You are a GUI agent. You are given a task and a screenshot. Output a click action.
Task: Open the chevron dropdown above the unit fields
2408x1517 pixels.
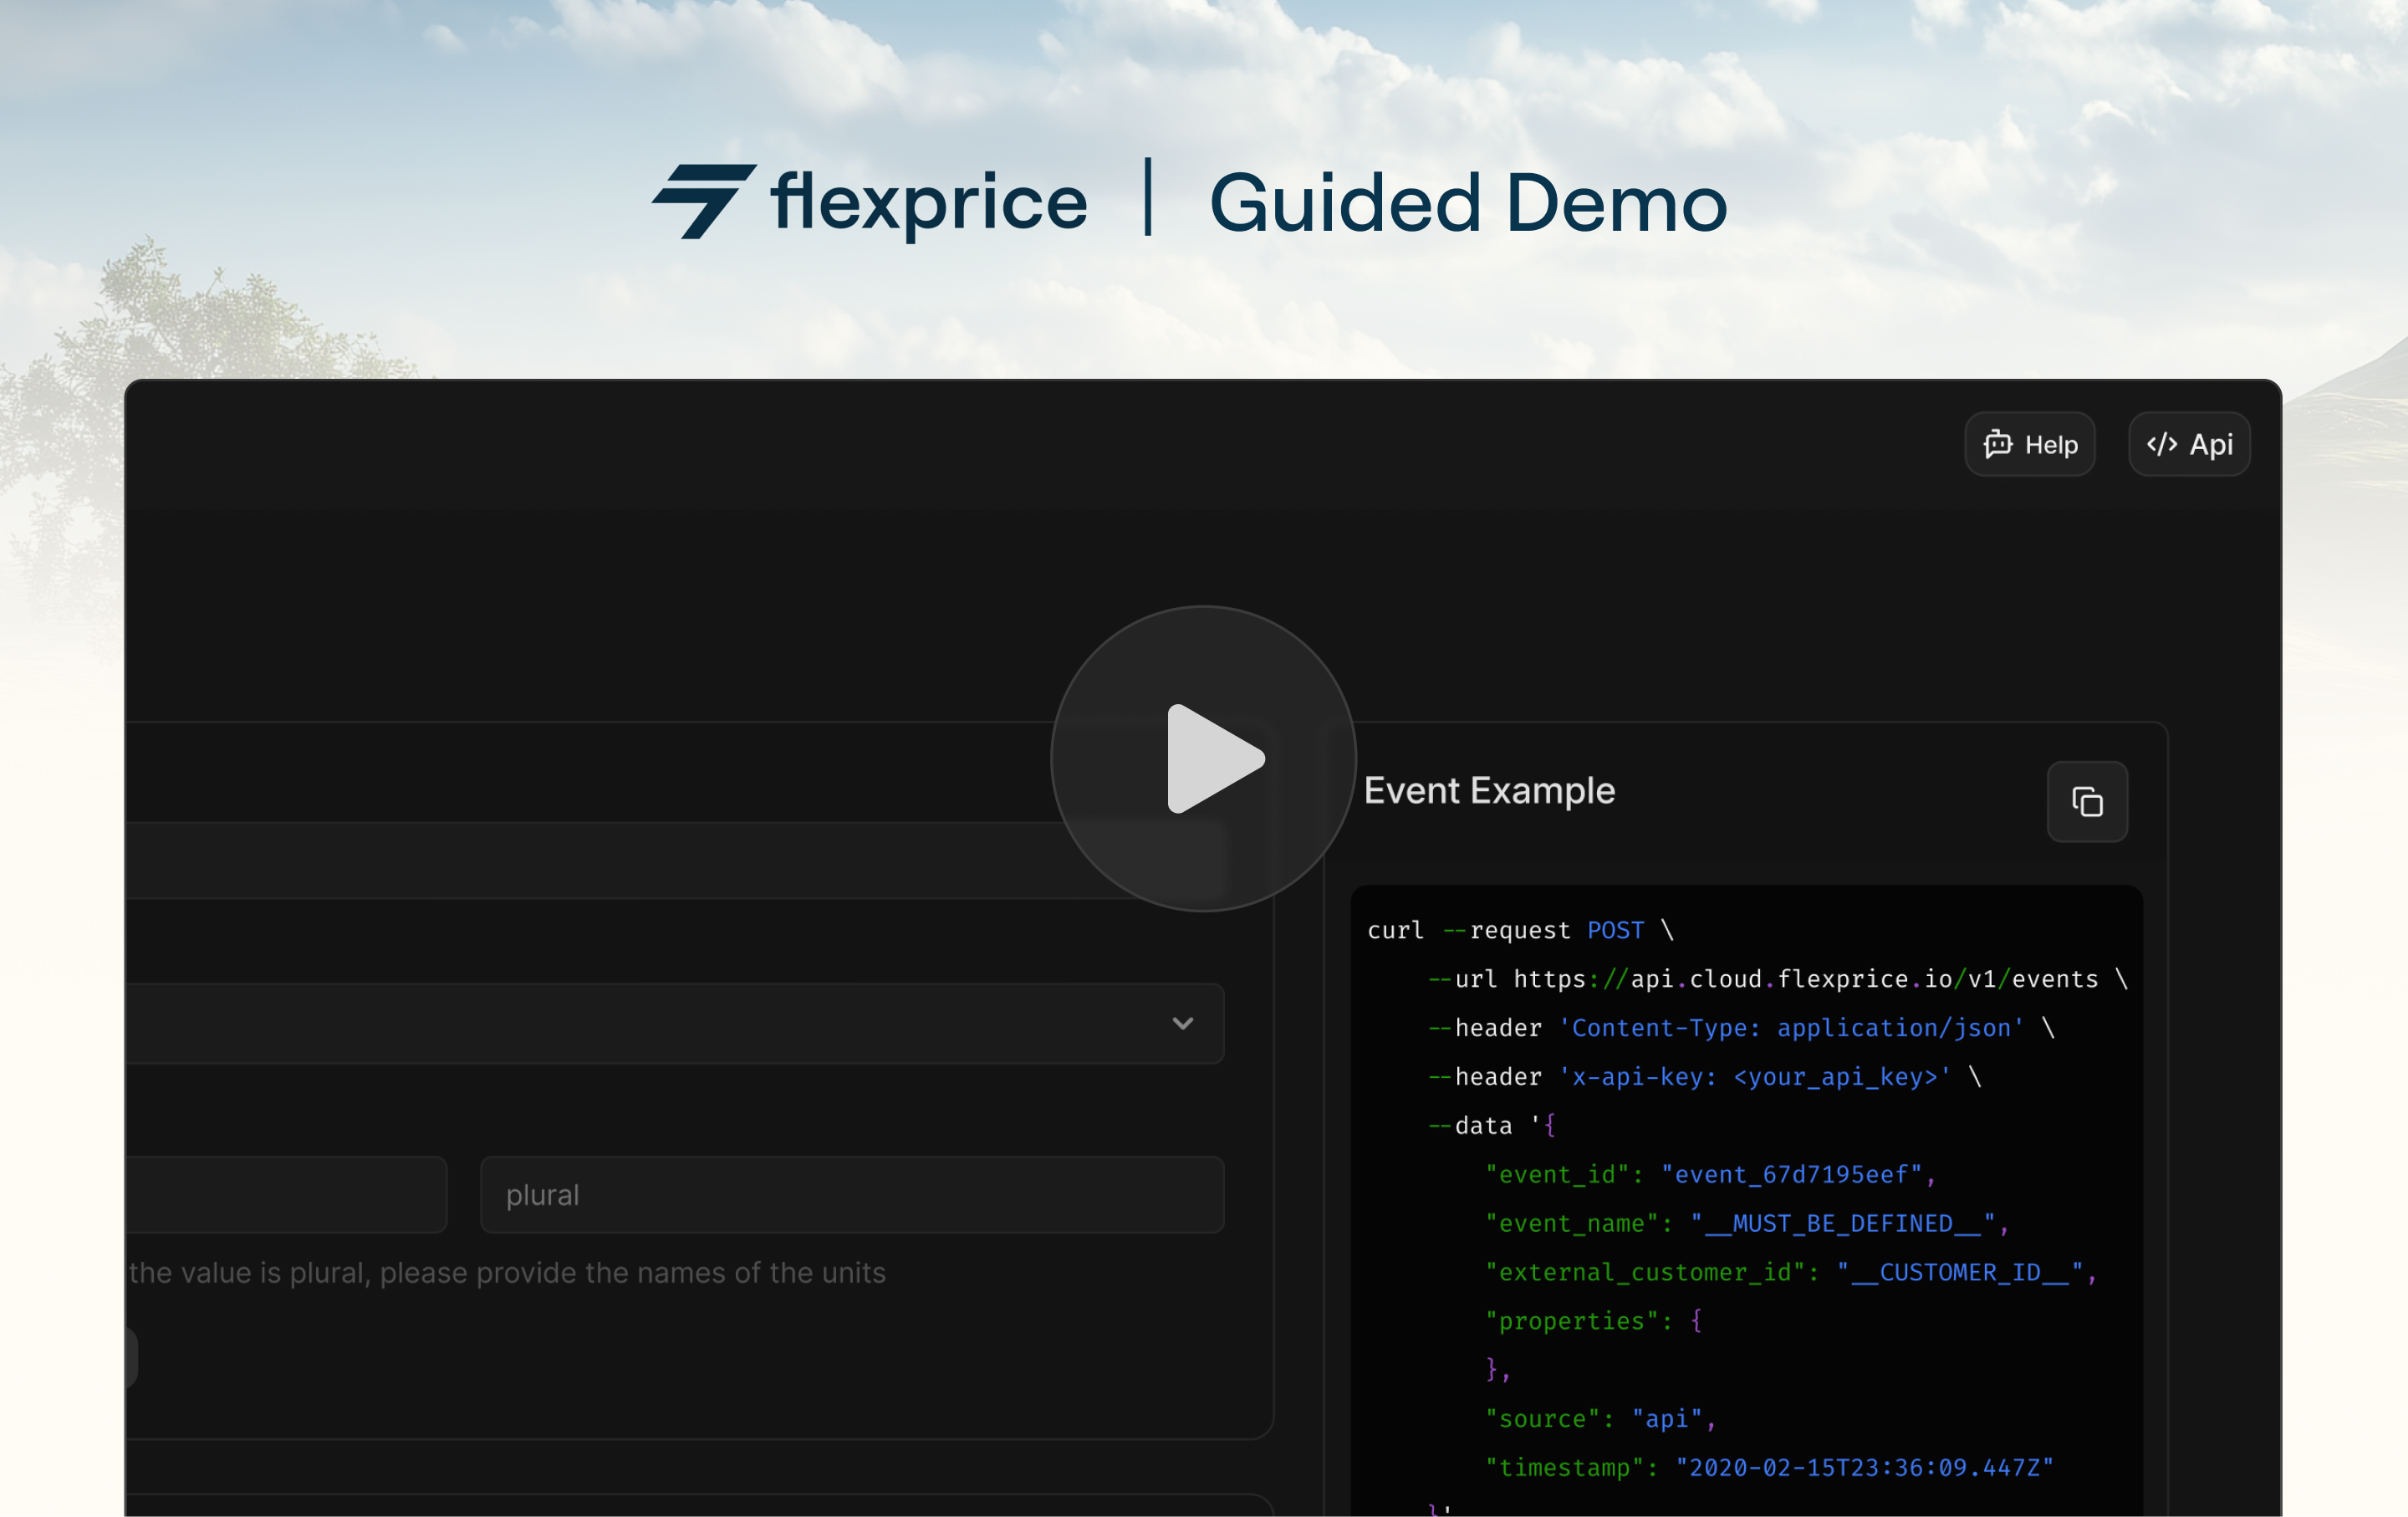coord(1184,1024)
